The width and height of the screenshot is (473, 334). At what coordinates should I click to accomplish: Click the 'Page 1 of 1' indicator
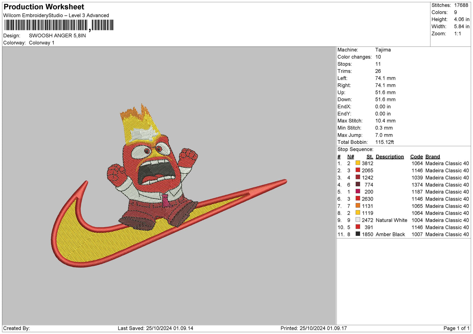456,328
